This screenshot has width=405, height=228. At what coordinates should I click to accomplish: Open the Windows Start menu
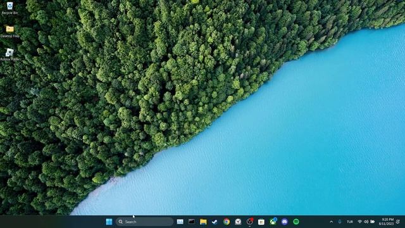109,222
